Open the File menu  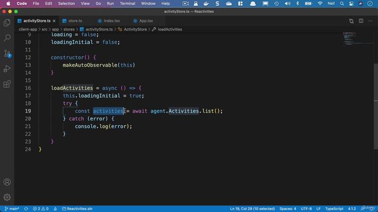pos(36,4)
